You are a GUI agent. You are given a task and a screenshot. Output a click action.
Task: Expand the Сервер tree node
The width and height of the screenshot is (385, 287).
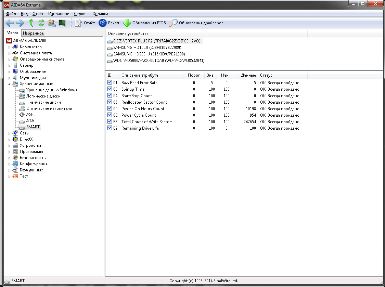[9, 66]
